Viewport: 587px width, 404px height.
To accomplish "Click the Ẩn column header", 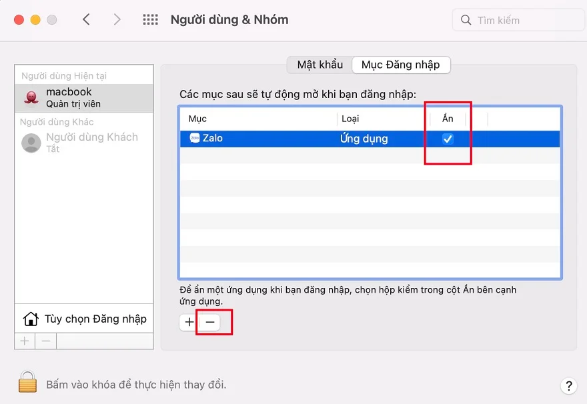I will coord(448,118).
